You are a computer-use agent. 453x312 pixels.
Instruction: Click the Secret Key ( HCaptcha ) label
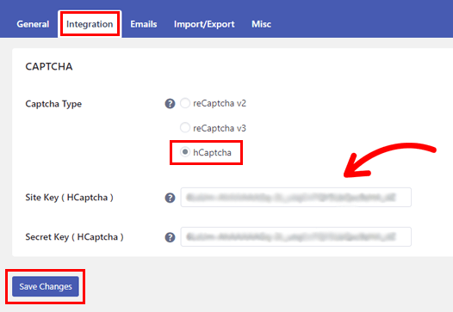(x=75, y=237)
